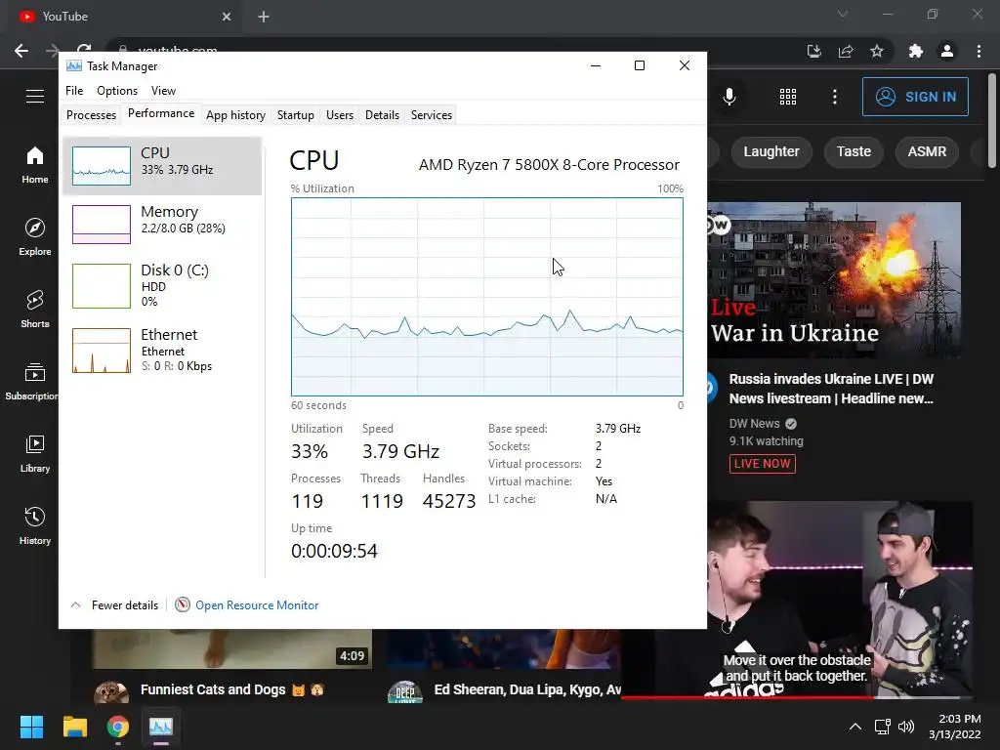This screenshot has width=1000, height=750.
Task: Open Chrome extensions puzzle icon
Action: [916, 51]
